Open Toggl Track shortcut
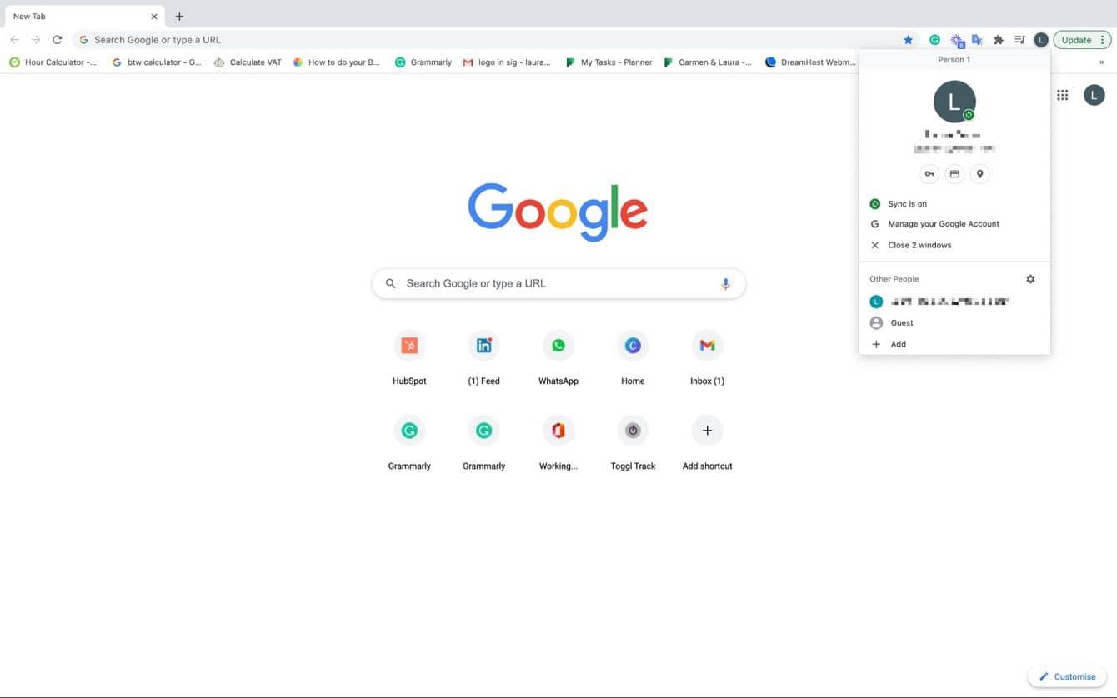 (633, 443)
